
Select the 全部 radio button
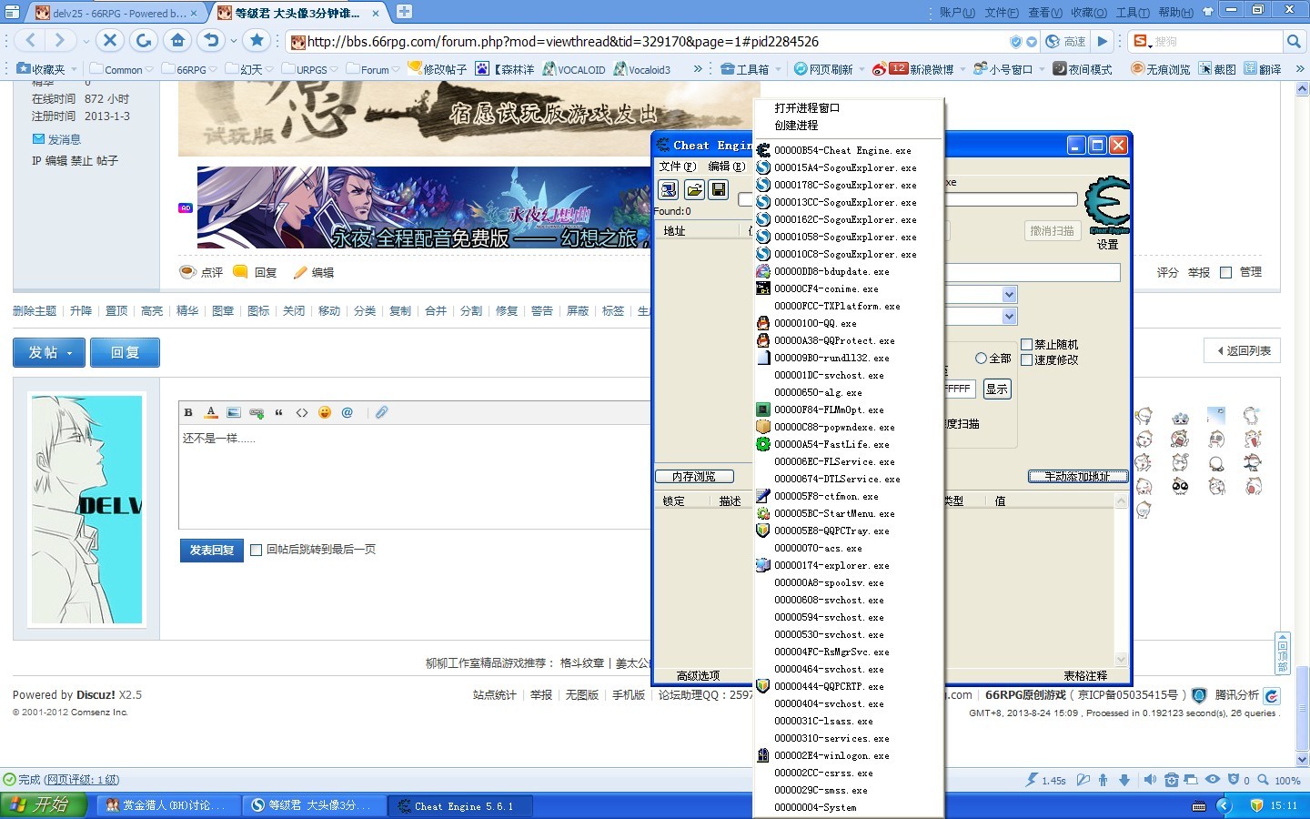point(981,359)
